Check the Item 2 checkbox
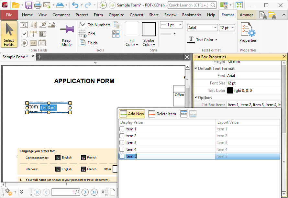Screen dimensions: 288x198 [122, 136]
